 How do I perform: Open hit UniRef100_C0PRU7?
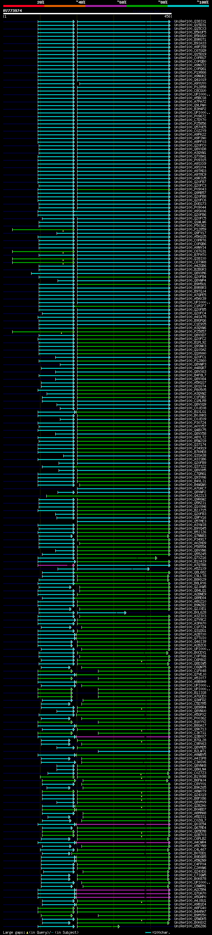click(190, 58)
